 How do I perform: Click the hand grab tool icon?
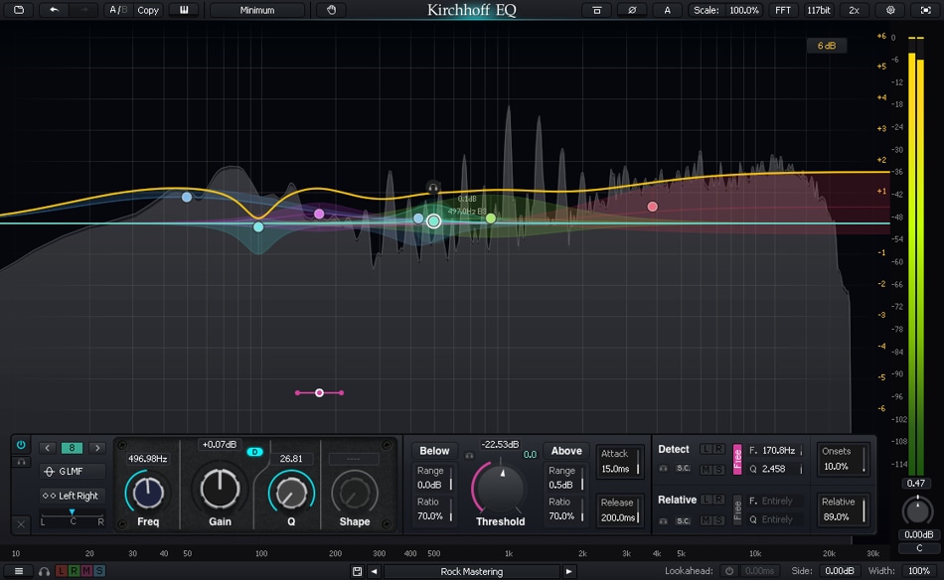point(331,10)
